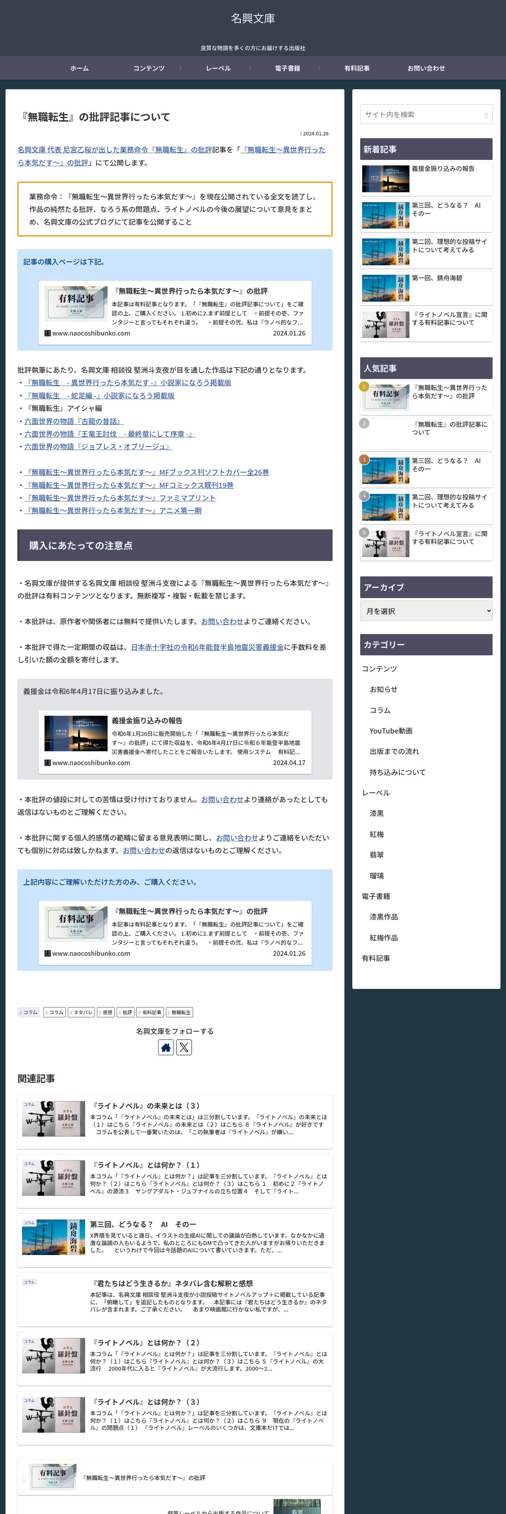This screenshot has height=1514, width=506.
Task: Open 小説家になろう掲載版 異世界行ったら本気だす link
Action: pyautogui.click(x=128, y=383)
